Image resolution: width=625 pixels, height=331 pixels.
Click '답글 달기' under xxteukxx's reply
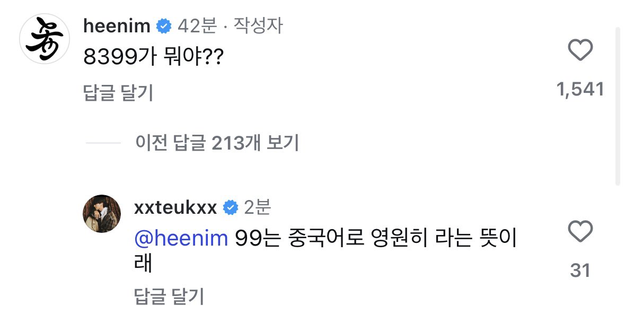(170, 297)
